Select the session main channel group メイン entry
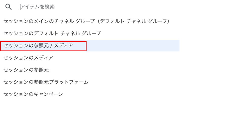This screenshot has height=131, width=247. click(x=90, y=21)
